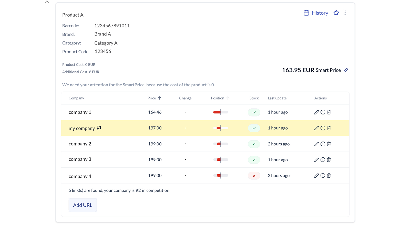Click company 1 position indicator bar
The image size is (410, 230).
(221, 112)
